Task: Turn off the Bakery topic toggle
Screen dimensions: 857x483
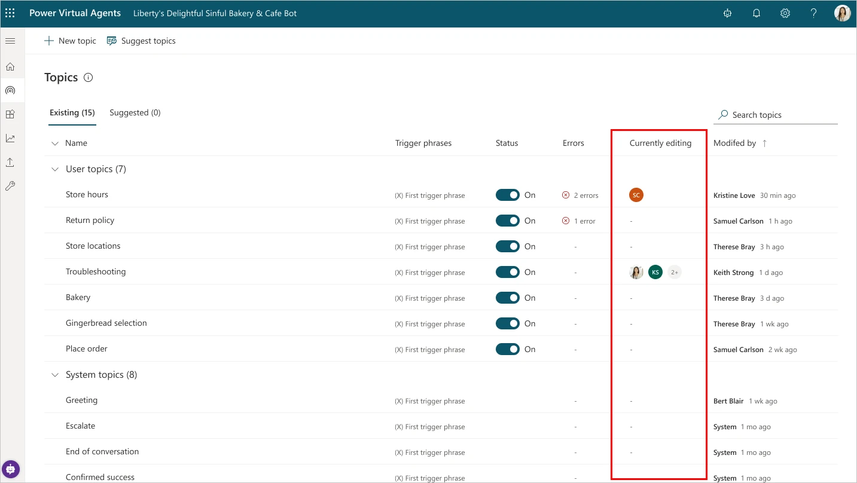Action: tap(507, 297)
